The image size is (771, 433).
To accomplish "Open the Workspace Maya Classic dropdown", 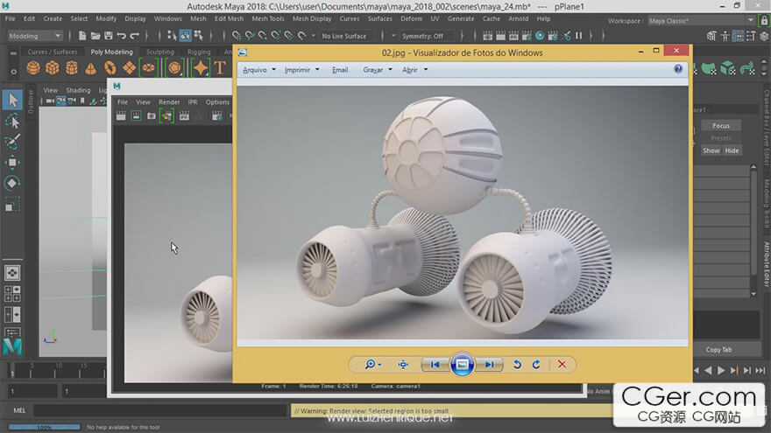I will click(x=701, y=21).
